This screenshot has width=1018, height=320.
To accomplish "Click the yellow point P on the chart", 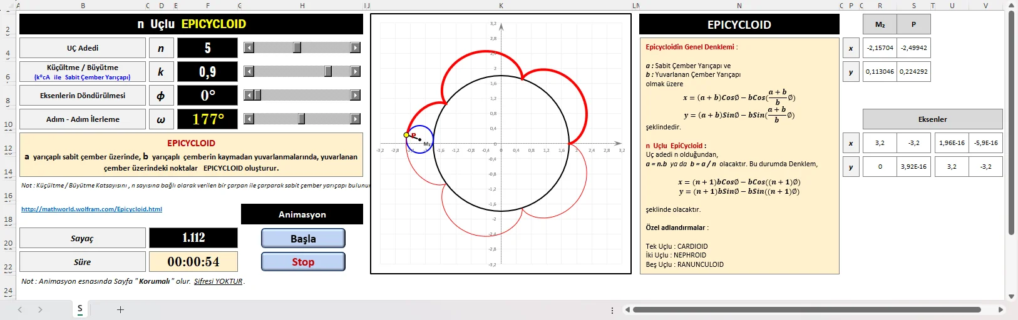I will 406,135.
